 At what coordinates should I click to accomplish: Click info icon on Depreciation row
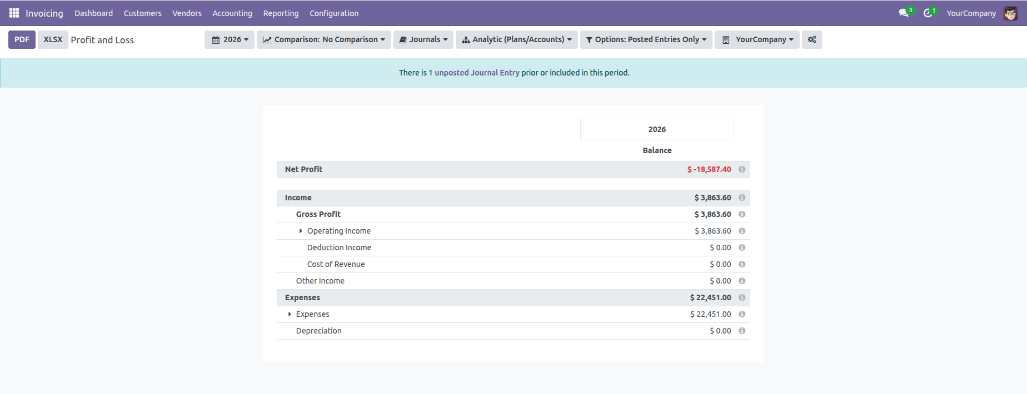pyautogui.click(x=742, y=331)
